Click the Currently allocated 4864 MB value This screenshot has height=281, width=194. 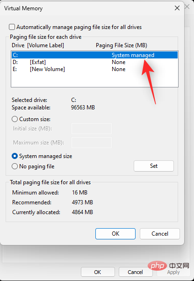[x=82, y=212]
